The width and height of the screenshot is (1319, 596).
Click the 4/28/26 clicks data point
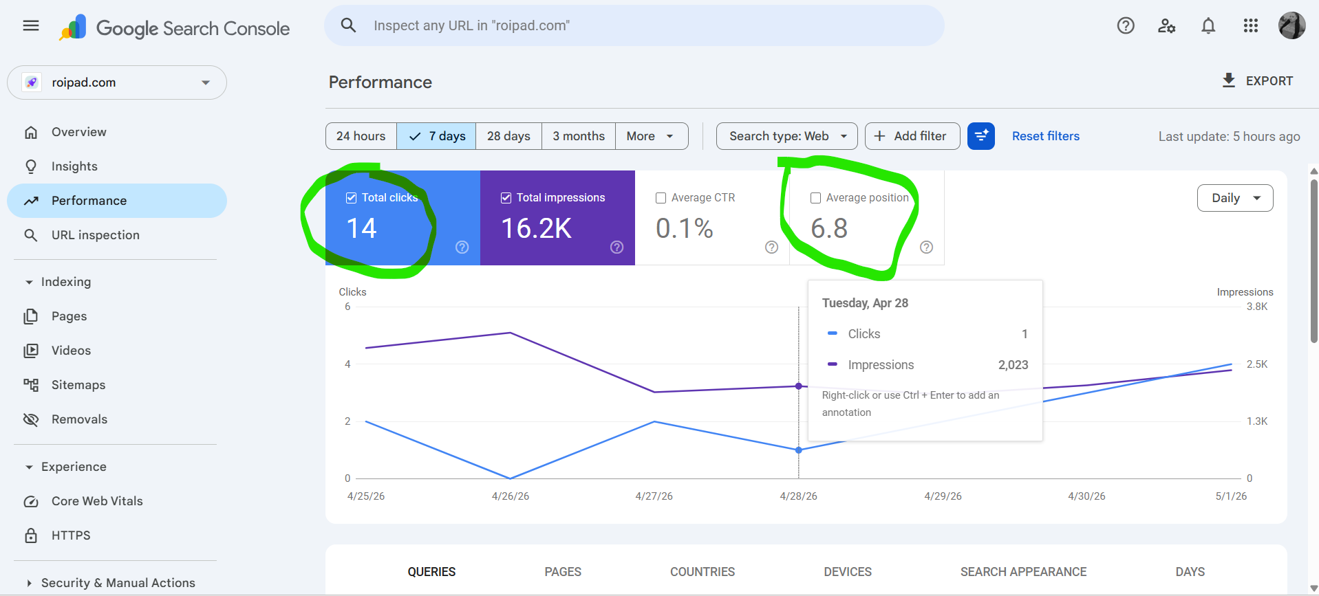point(799,450)
